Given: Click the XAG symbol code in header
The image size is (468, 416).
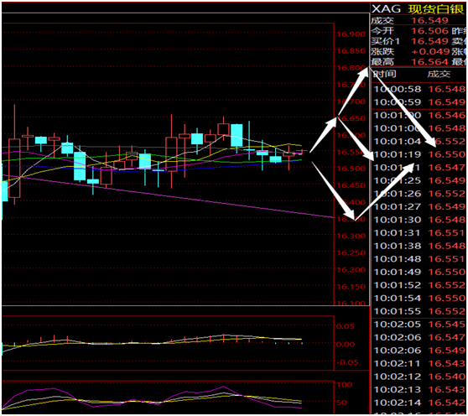Looking at the screenshot, I should coord(386,9).
